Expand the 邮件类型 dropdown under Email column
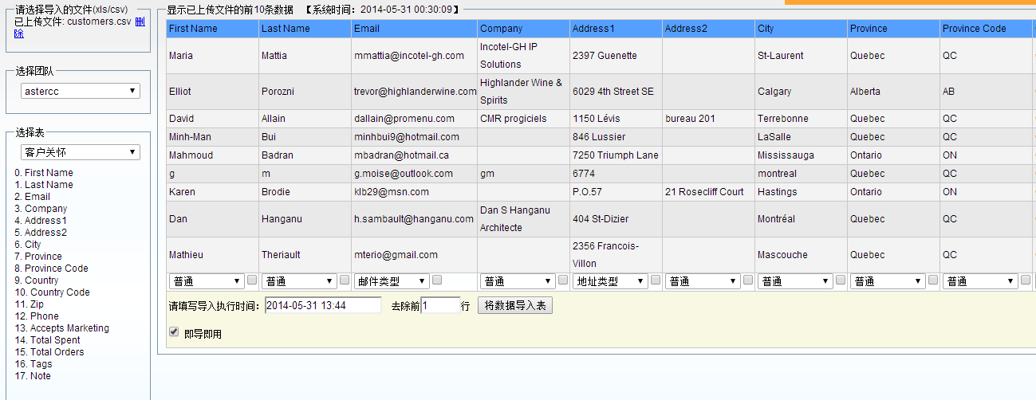 [390, 281]
